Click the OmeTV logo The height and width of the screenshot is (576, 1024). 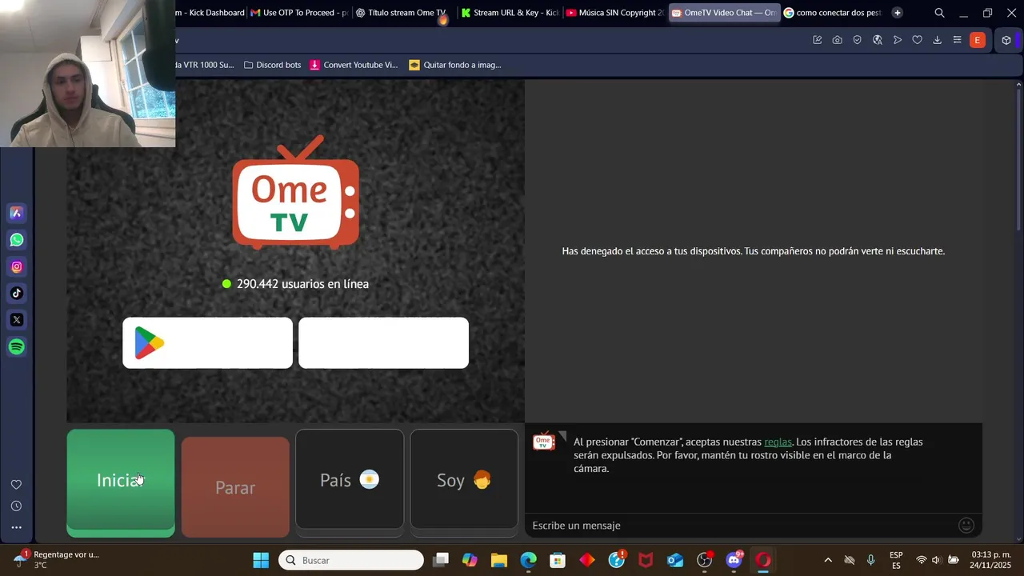pos(296,193)
